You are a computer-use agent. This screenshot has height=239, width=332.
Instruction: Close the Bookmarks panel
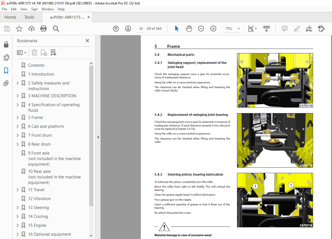coord(87,41)
